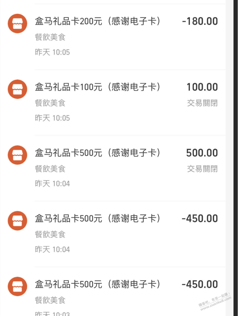238x316 pixels.
Task: Open the 盒马礼品卡500元 title of the closed transaction
Action: point(98,153)
